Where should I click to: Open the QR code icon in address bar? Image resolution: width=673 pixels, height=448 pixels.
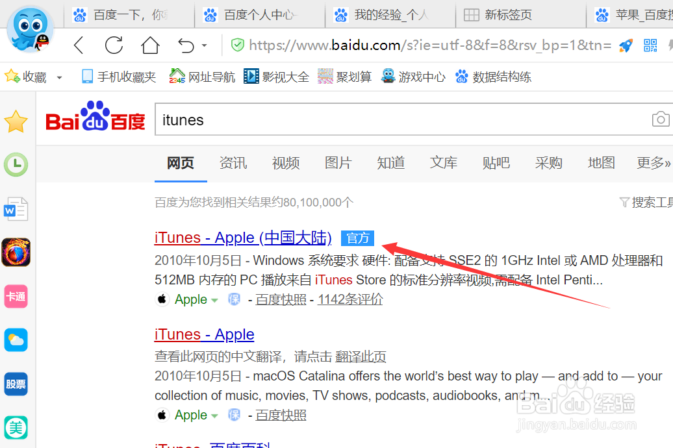point(649,46)
